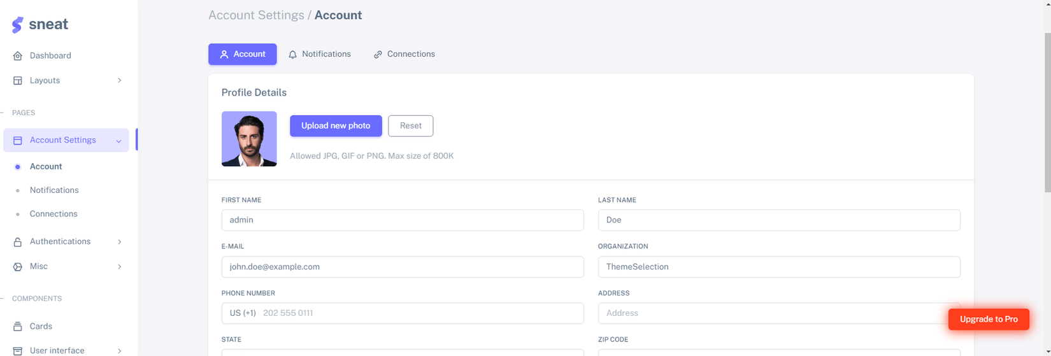This screenshot has width=1051, height=356.
Task: Expand the Layouts menu chevron
Action: [119, 81]
